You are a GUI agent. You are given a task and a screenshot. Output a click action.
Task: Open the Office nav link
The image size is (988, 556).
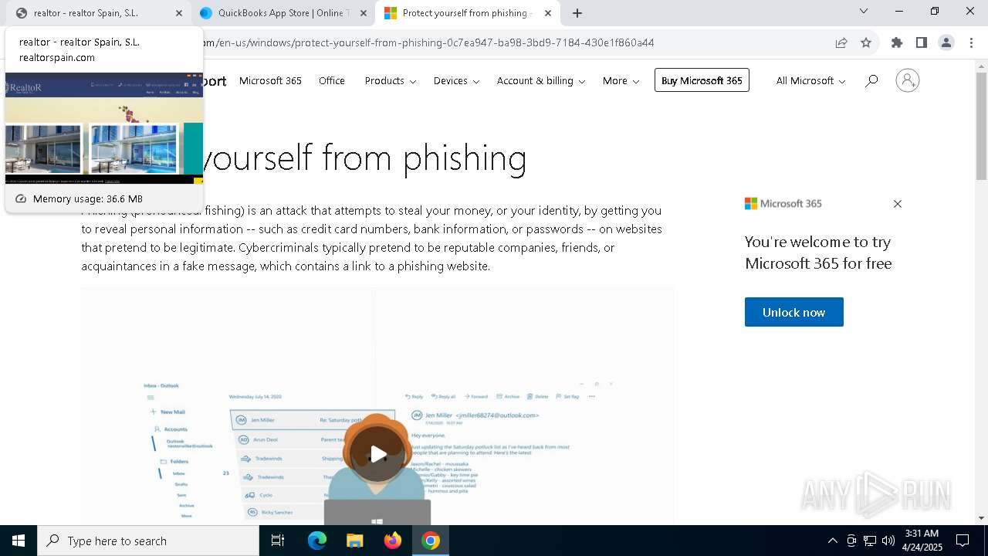click(332, 80)
